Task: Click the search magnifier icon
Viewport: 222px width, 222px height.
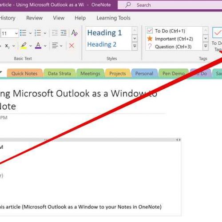Action: coord(128,5)
